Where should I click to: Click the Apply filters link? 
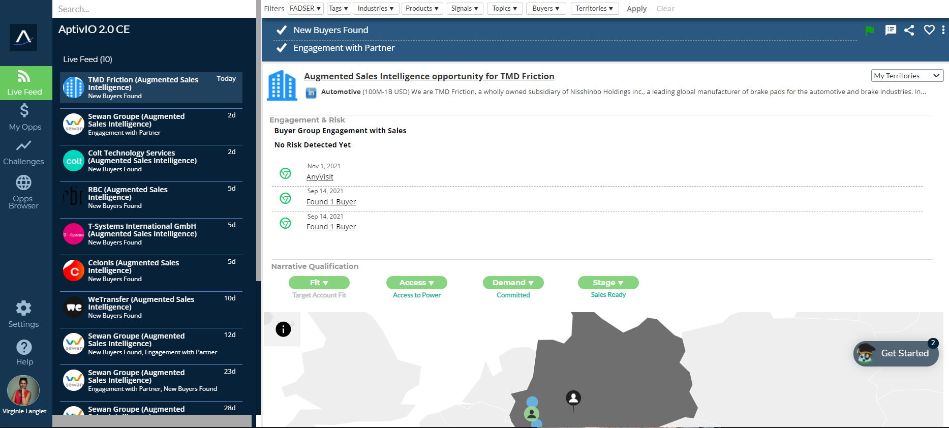[636, 9]
